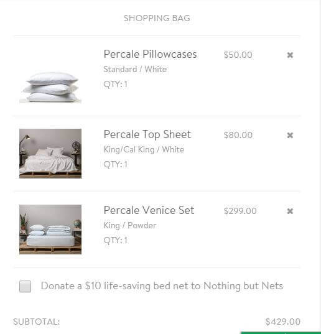
Task: Remove Percale Pillowcases from the bag
Action: [x=290, y=55]
